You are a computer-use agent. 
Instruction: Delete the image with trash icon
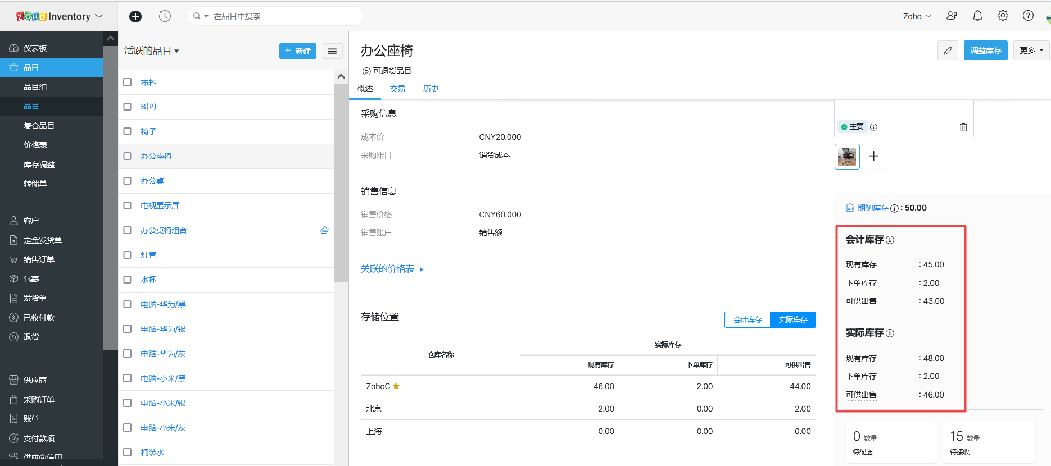[963, 127]
